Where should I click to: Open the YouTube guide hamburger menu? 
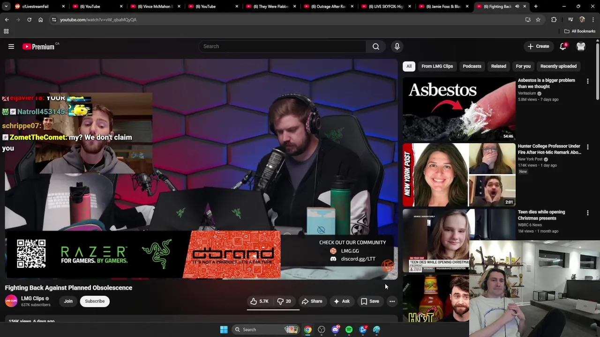click(x=11, y=46)
